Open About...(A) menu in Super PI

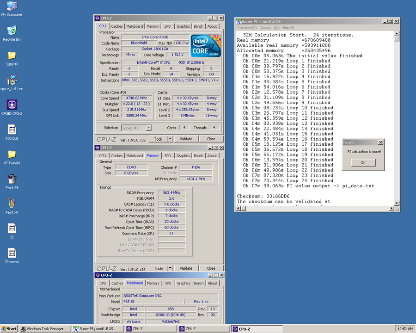click(269, 28)
